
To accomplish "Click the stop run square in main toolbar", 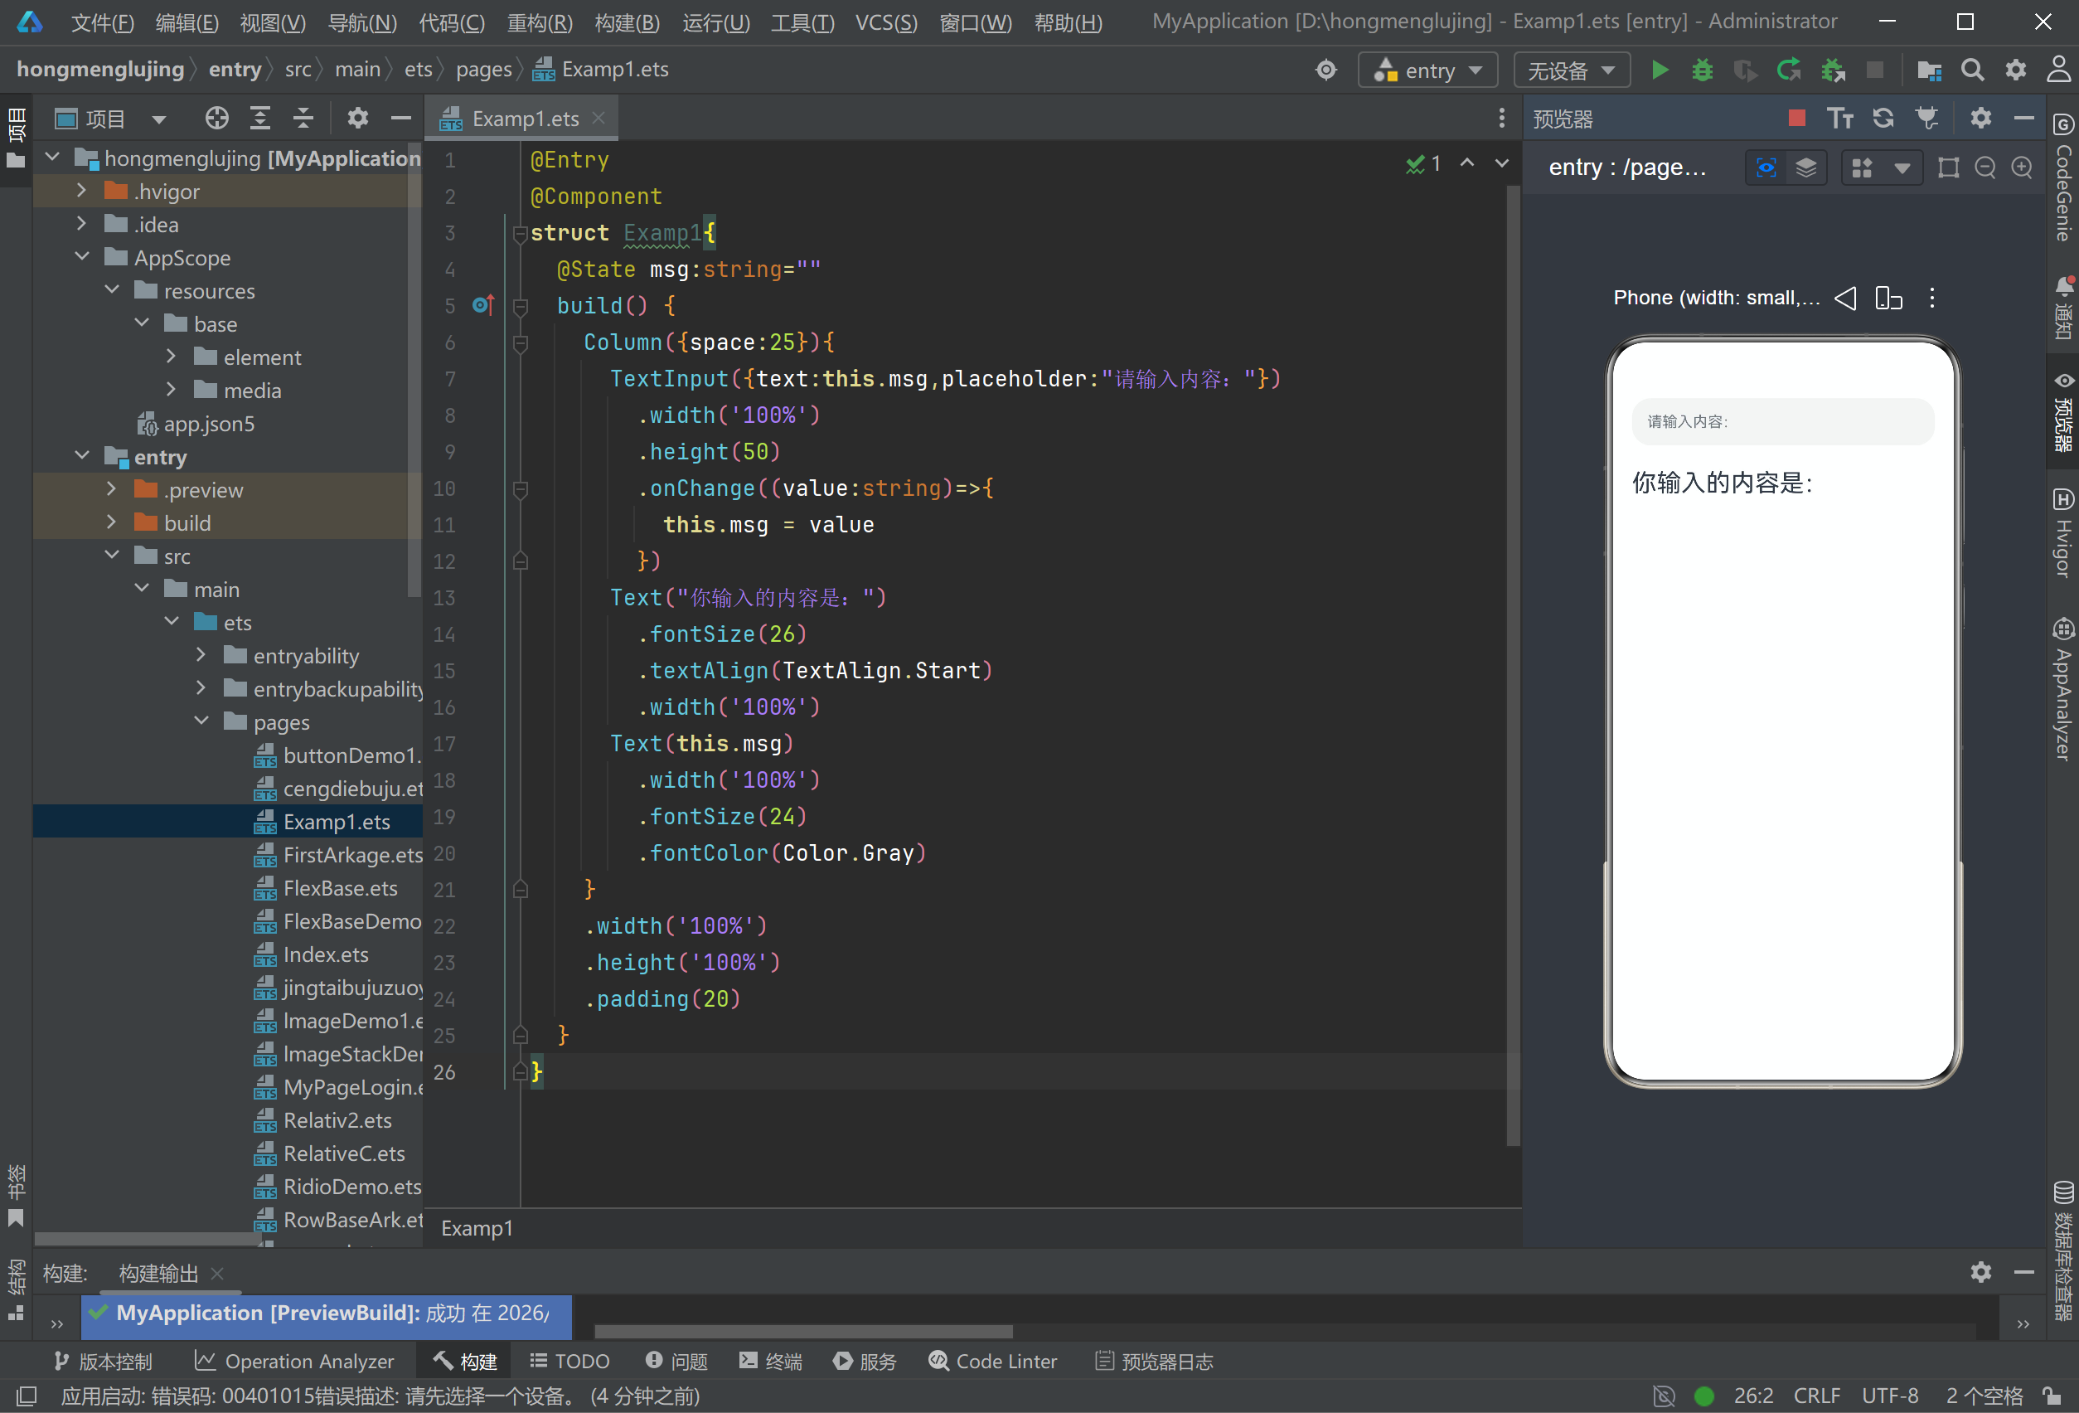I will pos(1875,70).
